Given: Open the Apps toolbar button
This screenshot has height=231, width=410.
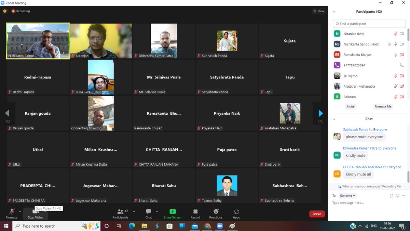Looking at the screenshot, I should 236,214.
